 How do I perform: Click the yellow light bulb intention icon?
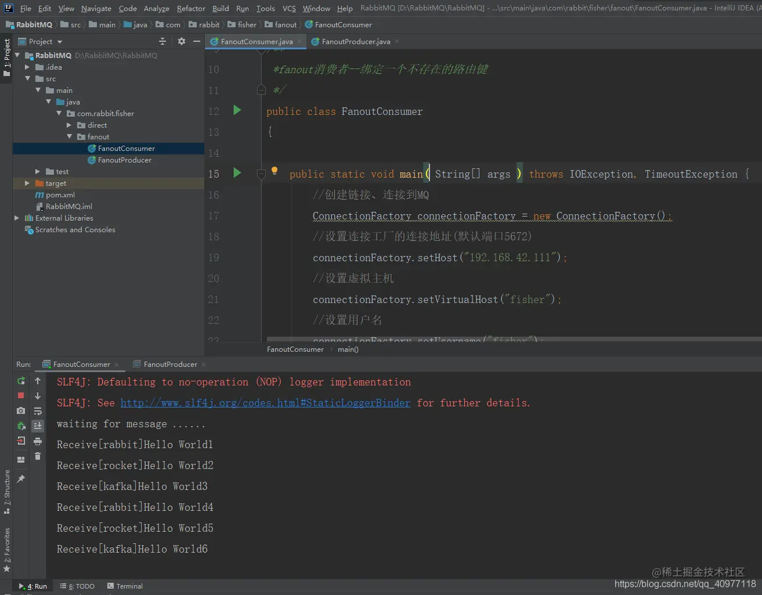pyautogui.click(x=275, y=171)
